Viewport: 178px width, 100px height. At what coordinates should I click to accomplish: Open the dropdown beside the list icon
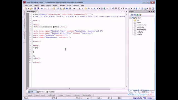(132, 9)
